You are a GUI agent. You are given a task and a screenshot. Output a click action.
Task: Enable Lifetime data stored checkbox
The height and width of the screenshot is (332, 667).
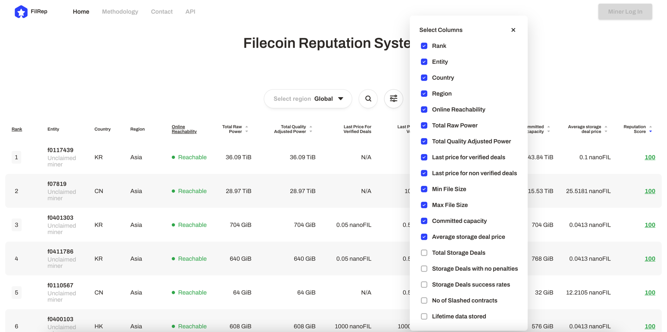point(424,317)
